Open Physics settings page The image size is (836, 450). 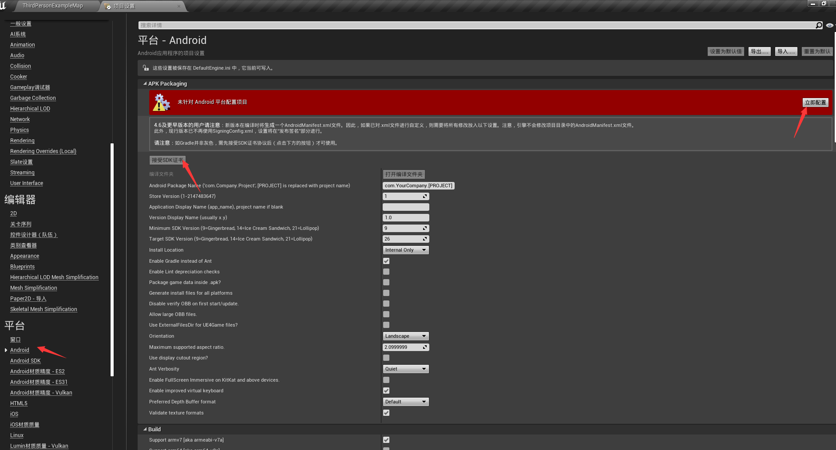[x=20, y=130]
